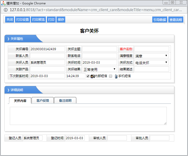Screen dimensions: 188x156
Task: Open 打印预览 print preview
Action: pyautogui.click(x=38, y=20)
